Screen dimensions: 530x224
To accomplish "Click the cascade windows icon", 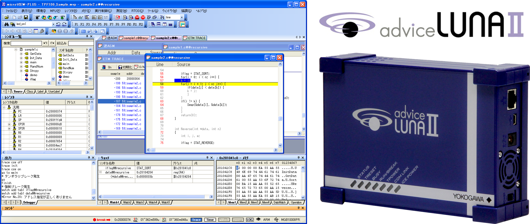I will pos(153,24).
